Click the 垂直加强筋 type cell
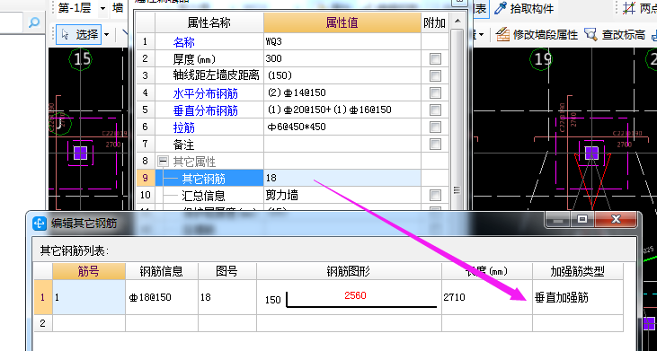The width and height of the screenshot is (657, 351). [x=577, y=297]
